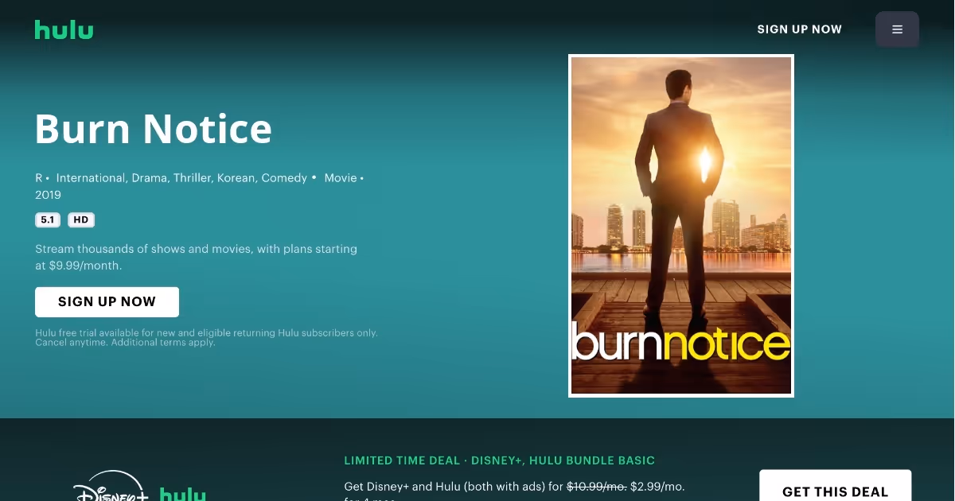
Task: Click LIMITED TIME DEAL bundle heading
Action: 500,460
